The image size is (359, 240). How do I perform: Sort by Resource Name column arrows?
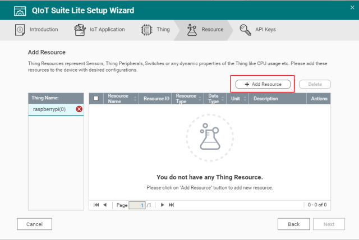tap(135, 99)
